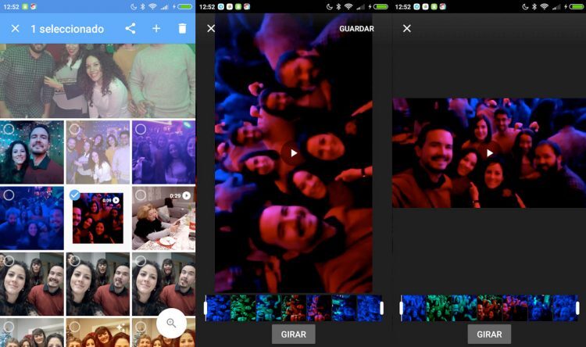
Task: Cancel selection with X next to '1 seleccionado'
Action: (15, 29)
